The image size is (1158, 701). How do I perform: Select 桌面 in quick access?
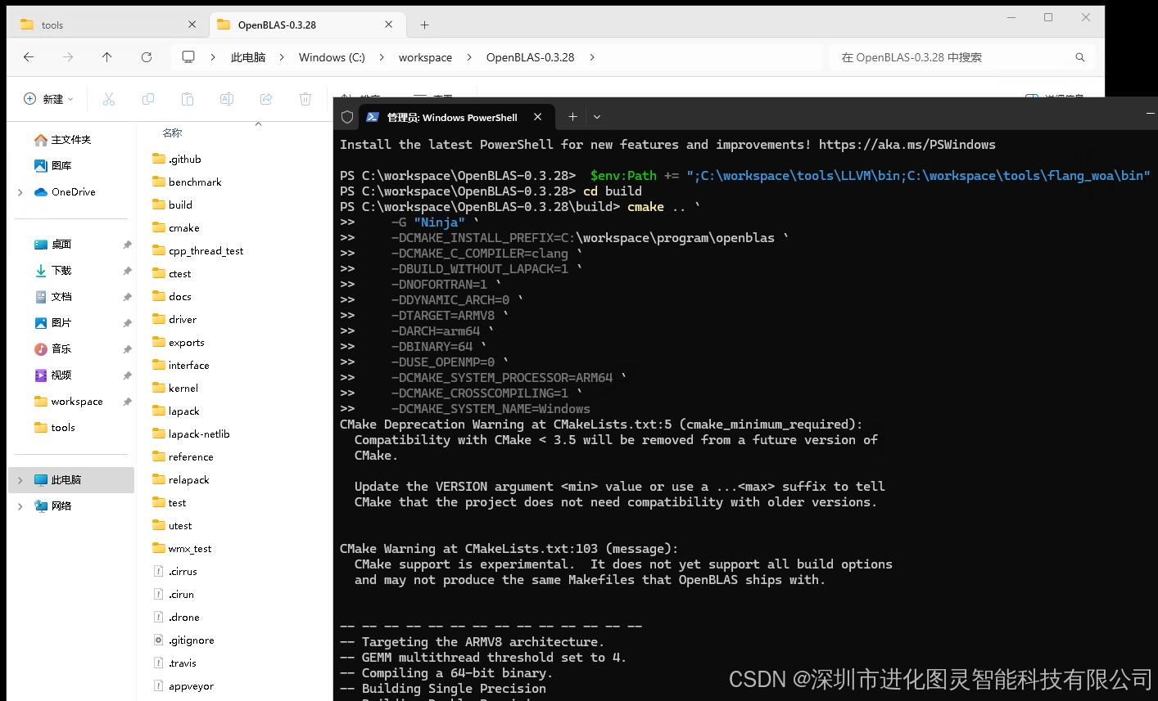61,245
